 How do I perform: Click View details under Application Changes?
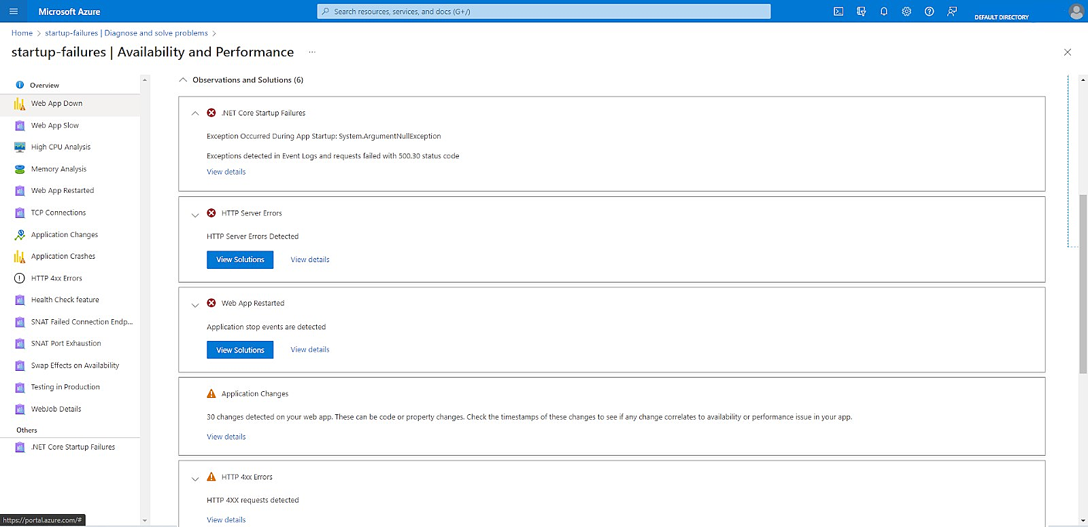click(226, 437)
